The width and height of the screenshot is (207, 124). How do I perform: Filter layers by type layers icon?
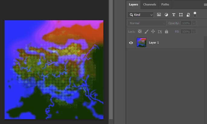pyautogui.click(x=173, y=15)
